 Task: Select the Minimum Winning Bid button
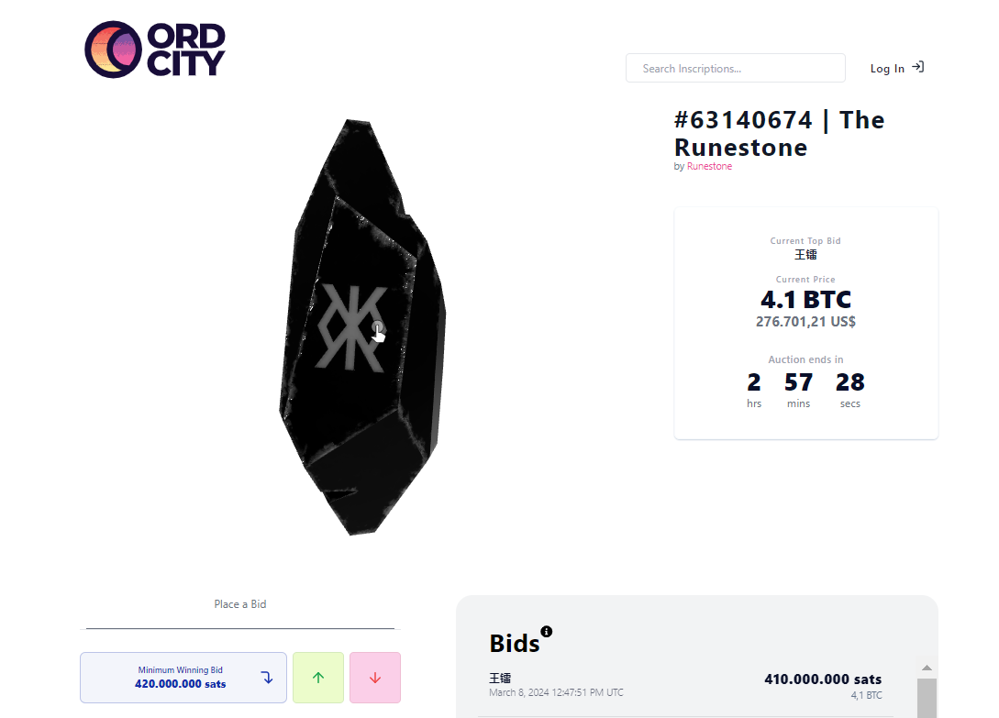coord(182,678)
